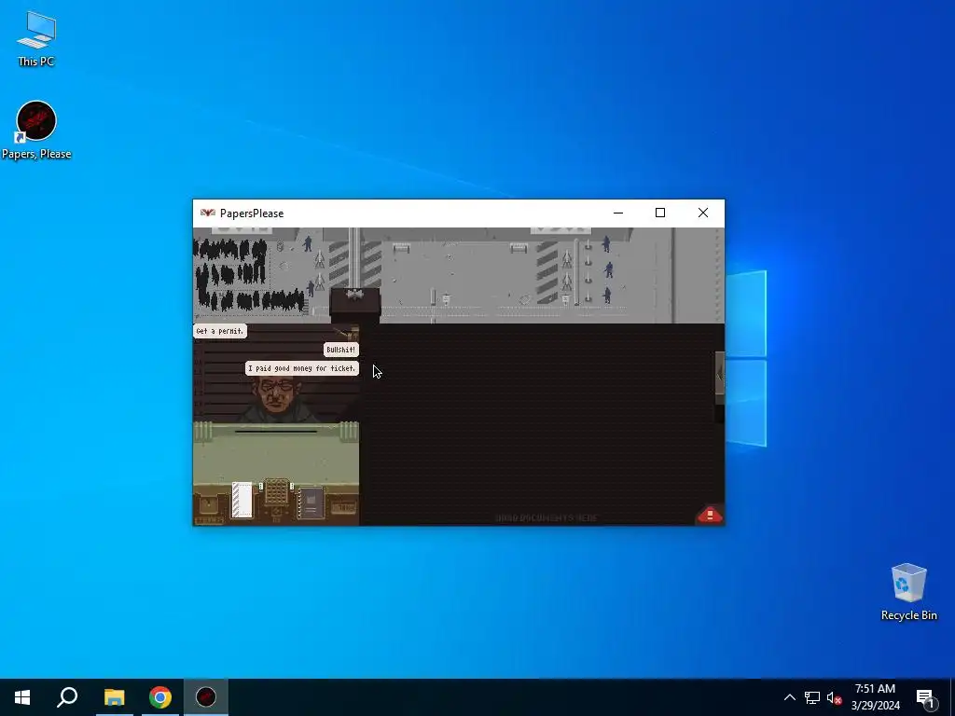Open This PC desktop icon
This screenshot has height=716, width=955.
[x=36, y=38]
